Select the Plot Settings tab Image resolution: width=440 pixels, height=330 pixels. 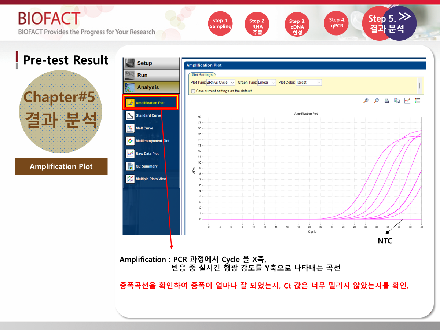[202, 75]
